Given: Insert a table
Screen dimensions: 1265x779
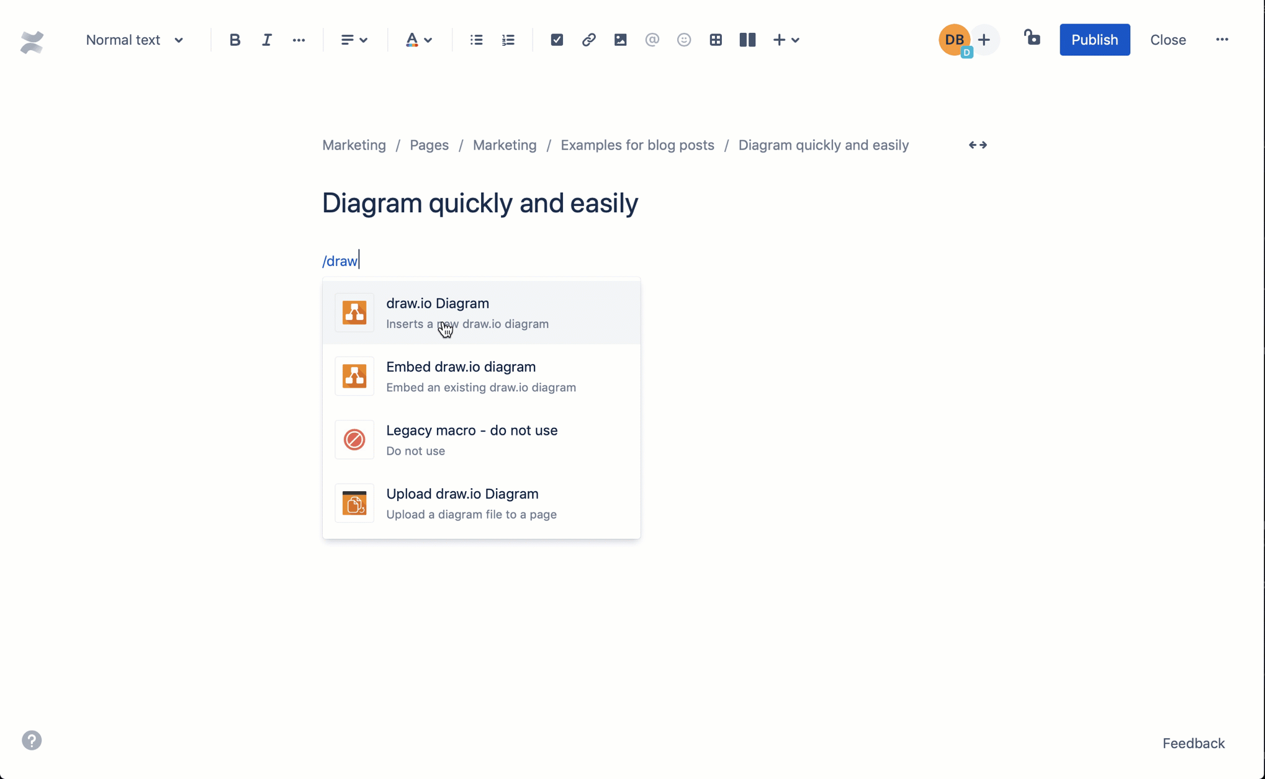Looking at the screenshot, I should (x=716, y=40).
